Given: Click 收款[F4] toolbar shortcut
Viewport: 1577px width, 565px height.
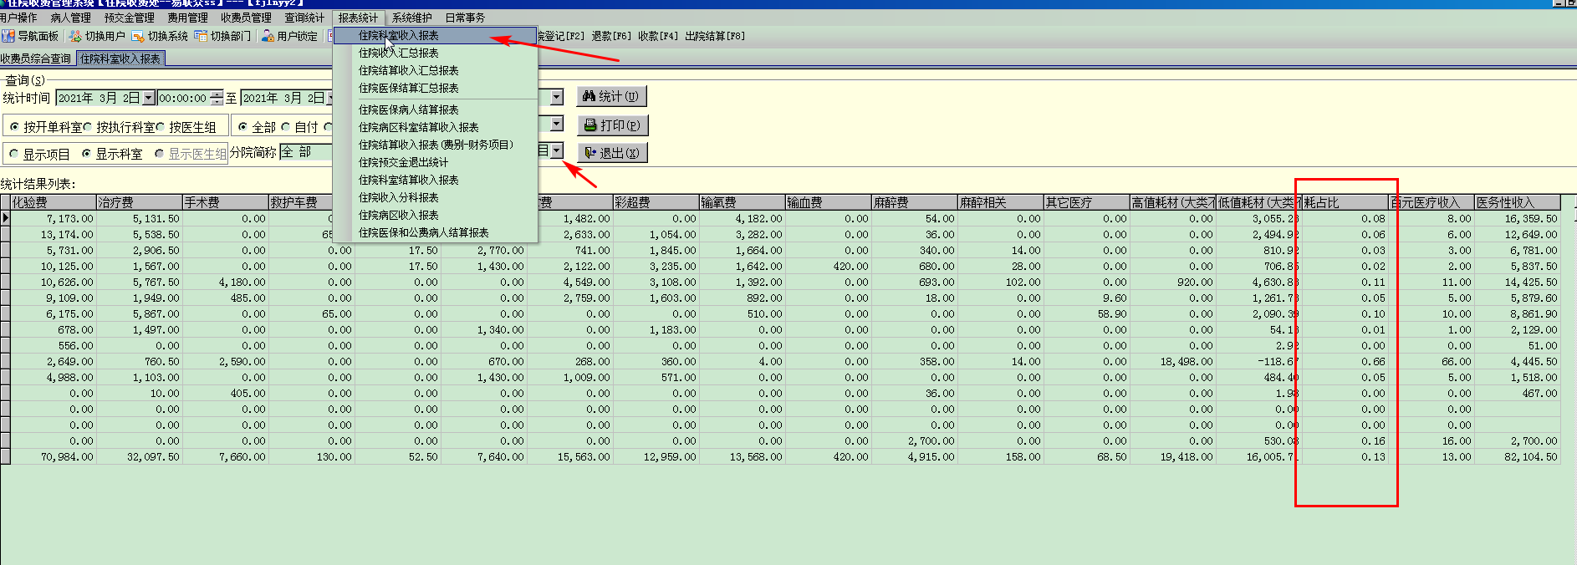Looking at the screenshot, I should [x=658, y=36].
